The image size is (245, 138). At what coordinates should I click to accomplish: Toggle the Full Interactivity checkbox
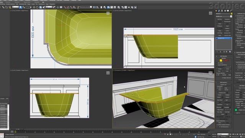click(x=220, y=127)
